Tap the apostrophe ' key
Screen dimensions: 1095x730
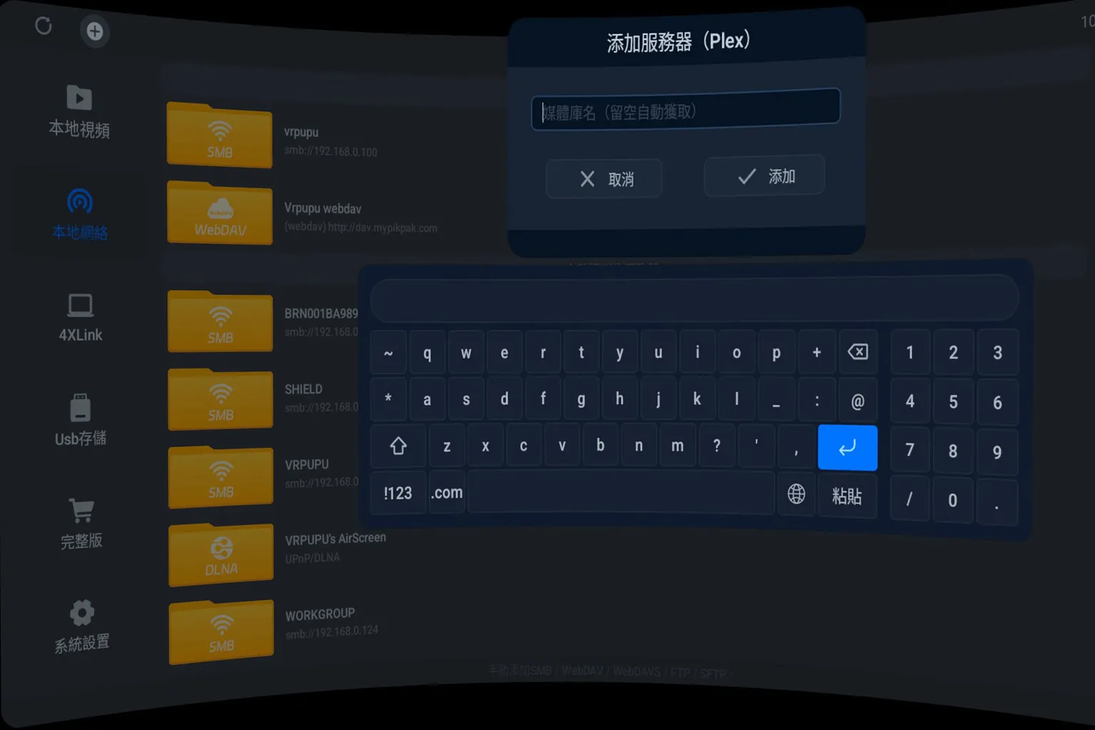[756, 446]
